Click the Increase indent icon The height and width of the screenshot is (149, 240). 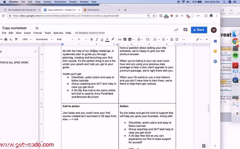[177, 40]
